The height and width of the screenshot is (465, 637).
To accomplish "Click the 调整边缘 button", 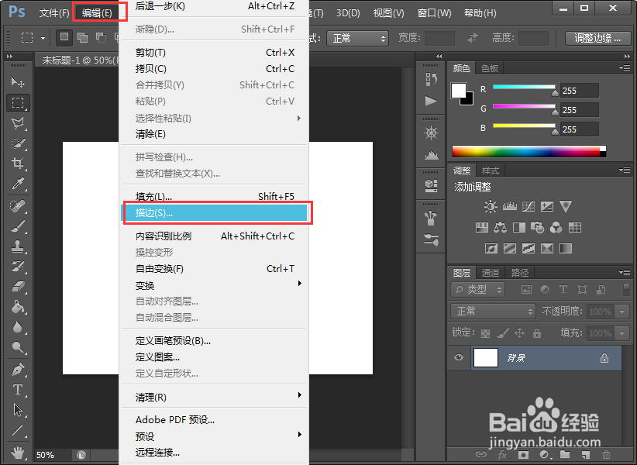I will (597, 37).
